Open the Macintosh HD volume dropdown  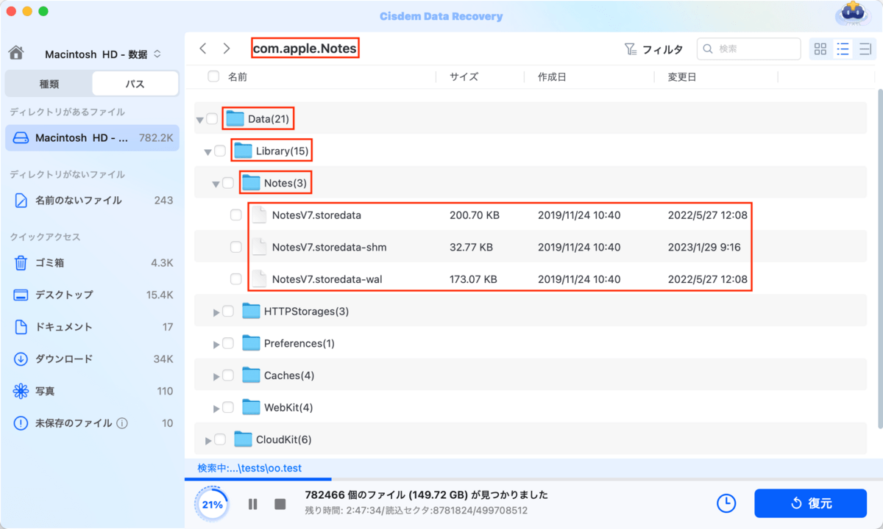coord(103,54)
